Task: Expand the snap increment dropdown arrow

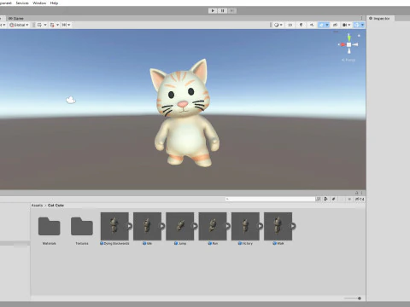Action: (x=68, y=25)
